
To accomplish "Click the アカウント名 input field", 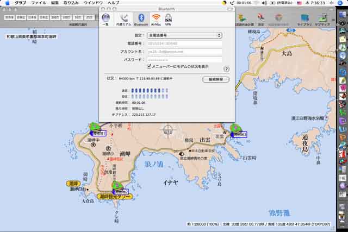I will click(185, 52).
